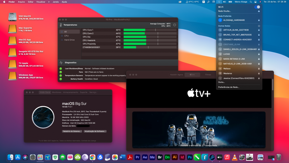Viewport: 289px width, 163px height.
Task: Open Google Chrome in the dock
Action: [92, 157]
